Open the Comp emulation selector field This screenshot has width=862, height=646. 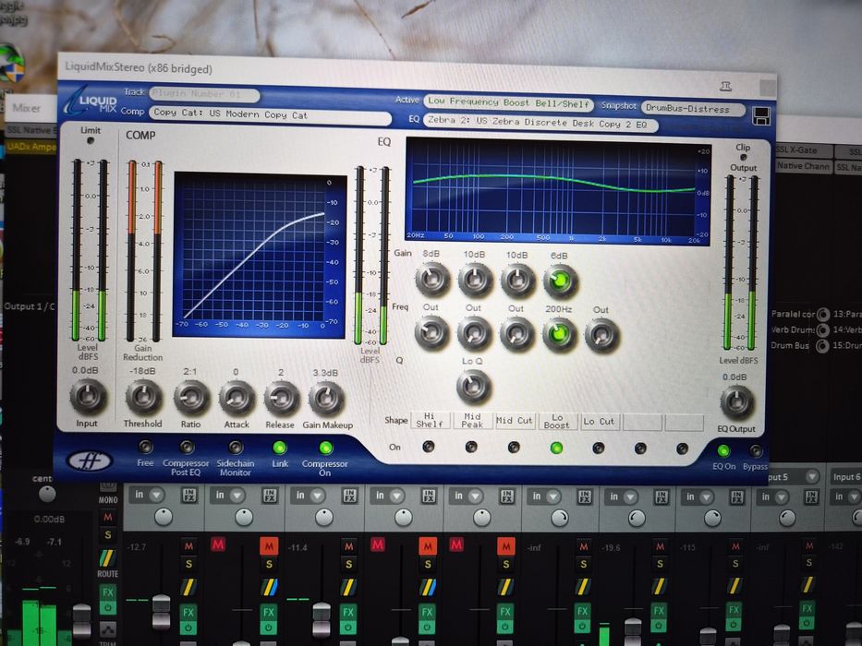pos(270,114)
